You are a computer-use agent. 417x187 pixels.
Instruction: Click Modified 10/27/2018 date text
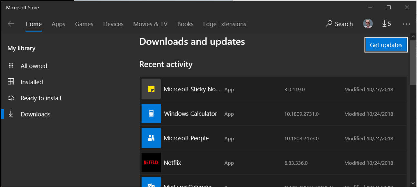(369, 89)
